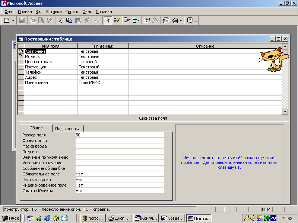Click the Маска ввода input field
The image size is (298, 223).
click(x=120, y=146)
